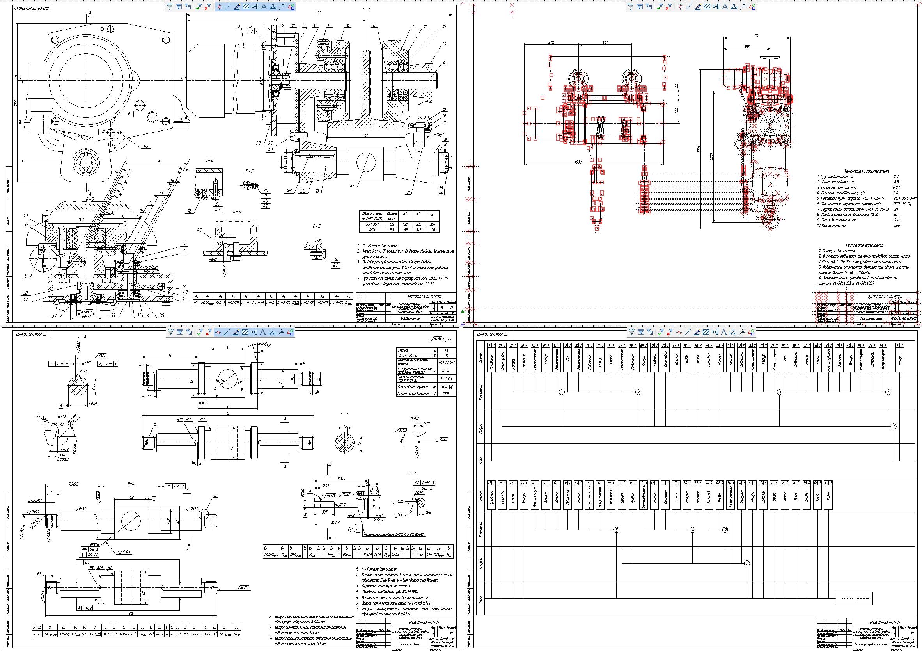Viewport: 922px width, 651px height.
Task: Click circled node 3 in the upper assembly scheme
Action: pyautogui.click(x=779, y=391)
